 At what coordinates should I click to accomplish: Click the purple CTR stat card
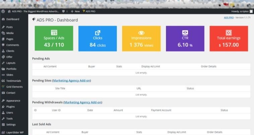coord(185,38)
